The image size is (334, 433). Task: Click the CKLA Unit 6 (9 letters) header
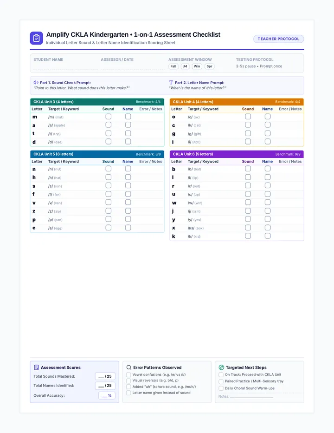point(237,154)
